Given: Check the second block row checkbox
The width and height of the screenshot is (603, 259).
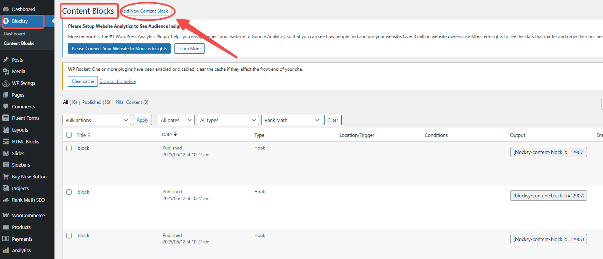Looking at the screenshot, I should click(x=69, y=192).
